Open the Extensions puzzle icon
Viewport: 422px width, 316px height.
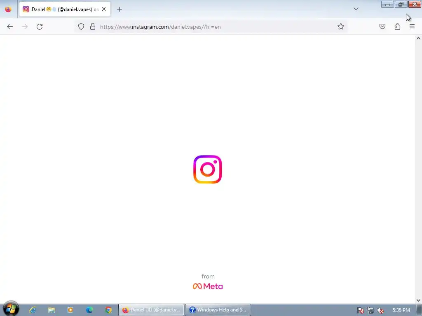[x=397, y=26]
